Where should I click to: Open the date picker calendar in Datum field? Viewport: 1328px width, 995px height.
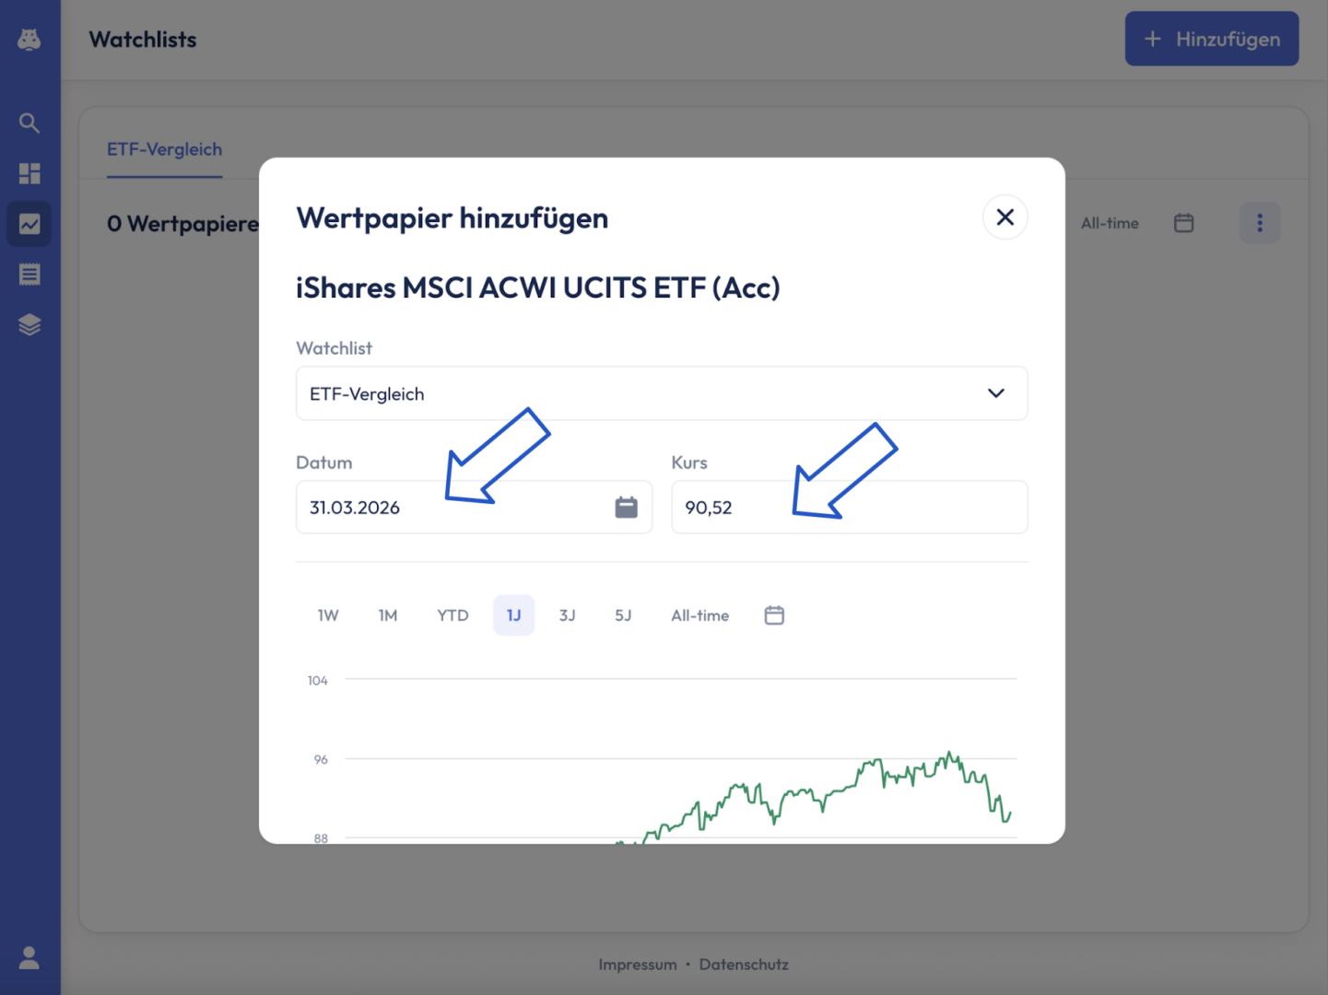(626, 507)
